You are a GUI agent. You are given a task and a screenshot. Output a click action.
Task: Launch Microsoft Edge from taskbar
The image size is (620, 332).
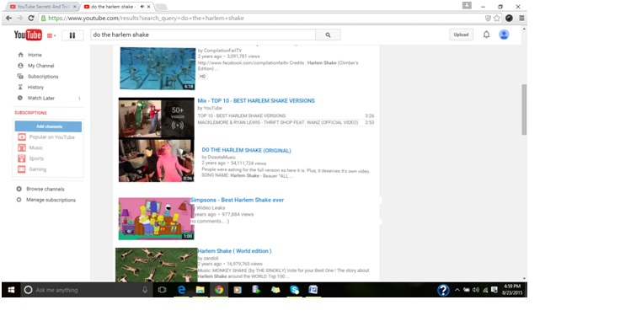click(x=181, y=290)
